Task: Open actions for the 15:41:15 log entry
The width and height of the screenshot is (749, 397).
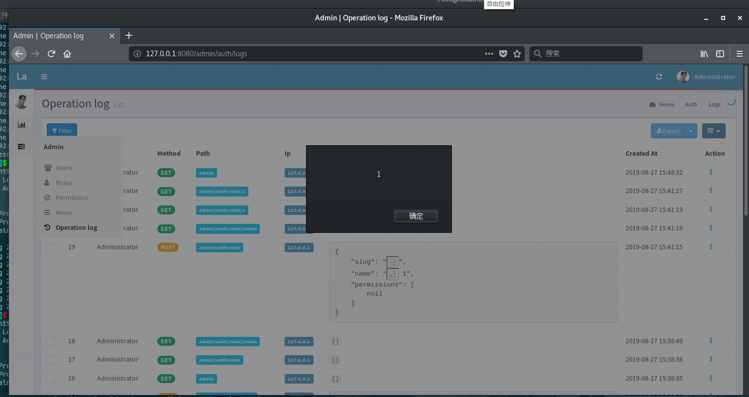Action: point(711,247)
